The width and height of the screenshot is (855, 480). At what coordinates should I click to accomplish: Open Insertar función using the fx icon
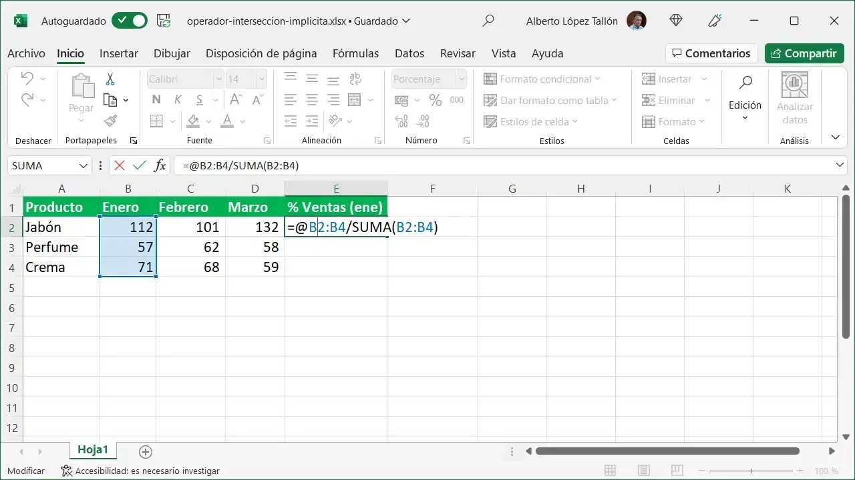[160, 165]
